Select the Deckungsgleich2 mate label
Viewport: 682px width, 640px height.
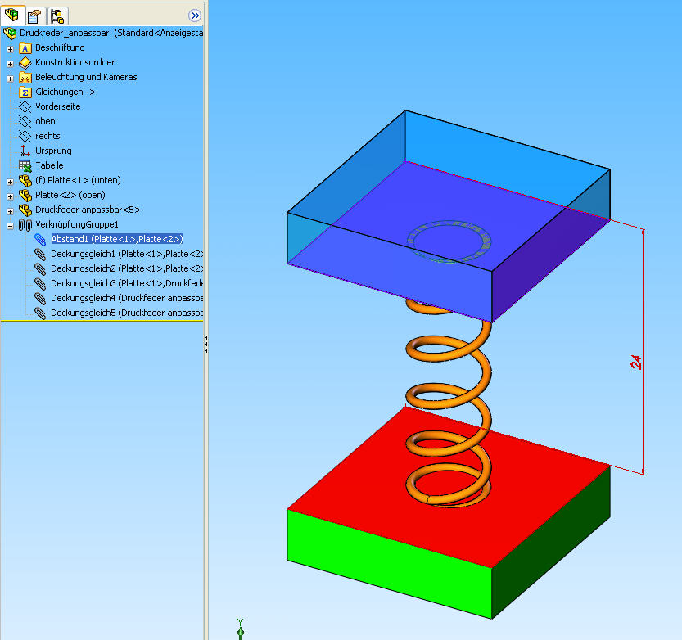pyautogui.click(x=127, y=268)
